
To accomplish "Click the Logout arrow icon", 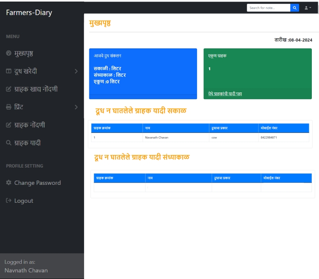I will [x=9, y=200].
